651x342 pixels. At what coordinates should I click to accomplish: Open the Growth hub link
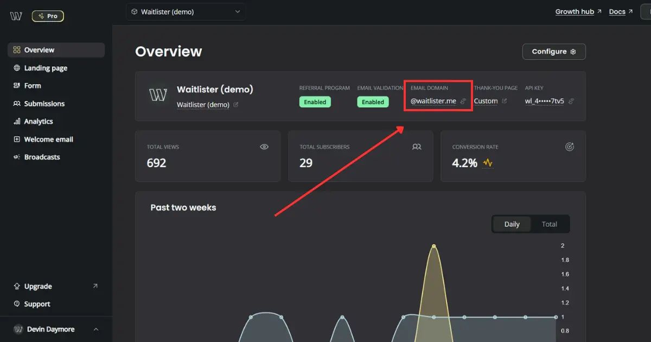(578, 11)
